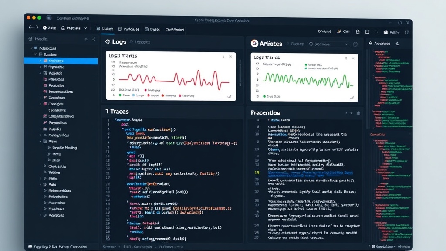Close the green chart card
This screenshot has width=446, height=251.
tap(353, 58)
